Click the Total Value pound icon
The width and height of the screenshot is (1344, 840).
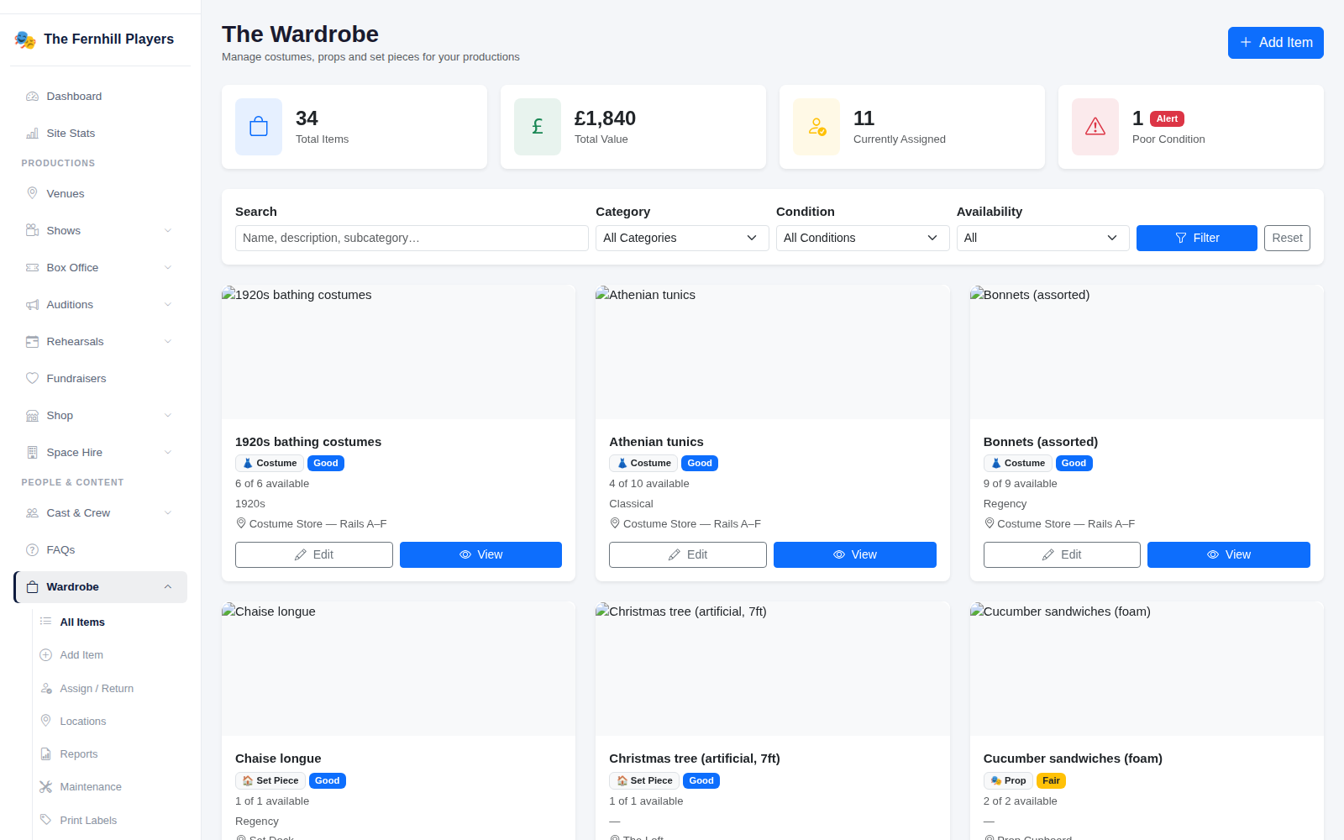tap(538, 127)
